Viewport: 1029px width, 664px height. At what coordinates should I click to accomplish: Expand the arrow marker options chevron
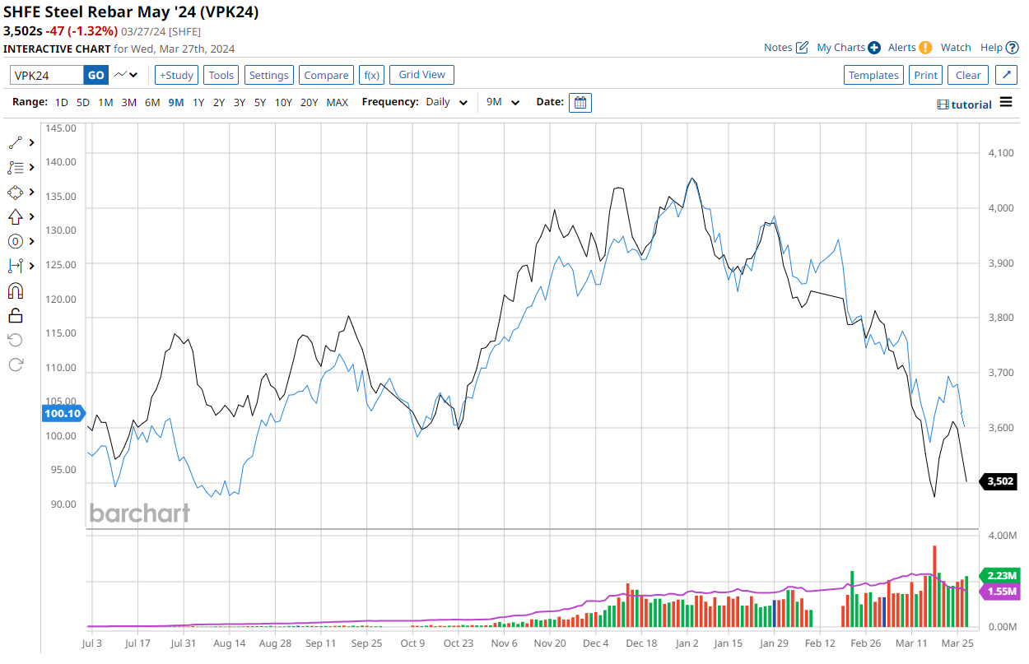click(31, 216)
